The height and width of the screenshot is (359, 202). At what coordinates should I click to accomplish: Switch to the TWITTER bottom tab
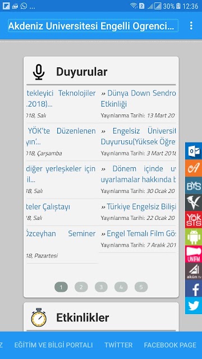(x=118, y=345)
